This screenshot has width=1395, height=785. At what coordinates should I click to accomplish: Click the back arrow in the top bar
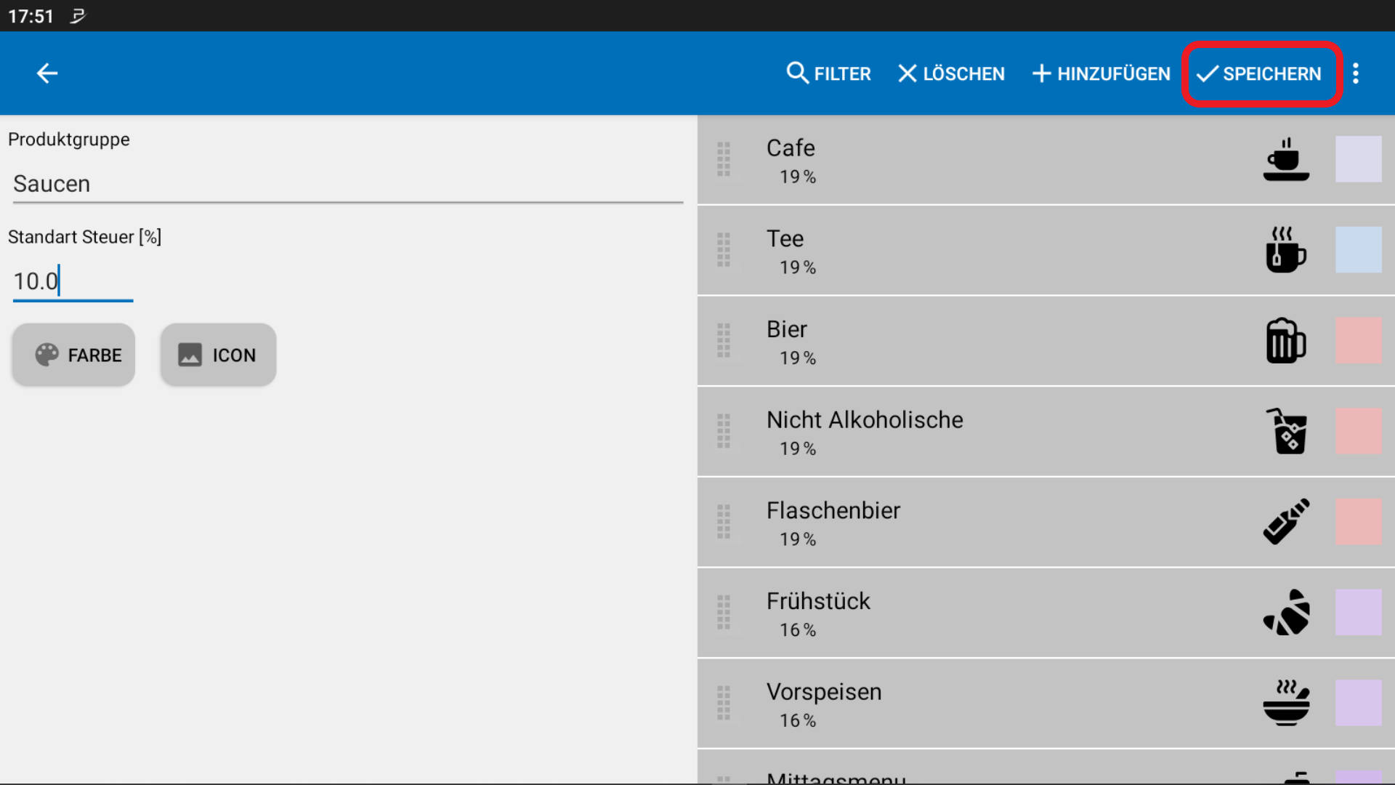(x=46, y=73)
